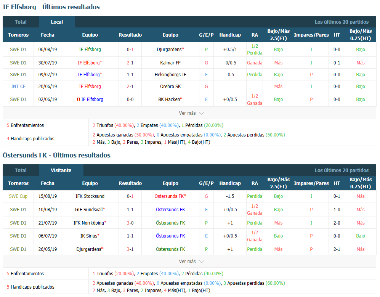The height and width of the screenshot is (297, 380).
Task: Click IF Elfsborg team name in 20/06/19 row
Action: tap(90, 87)
